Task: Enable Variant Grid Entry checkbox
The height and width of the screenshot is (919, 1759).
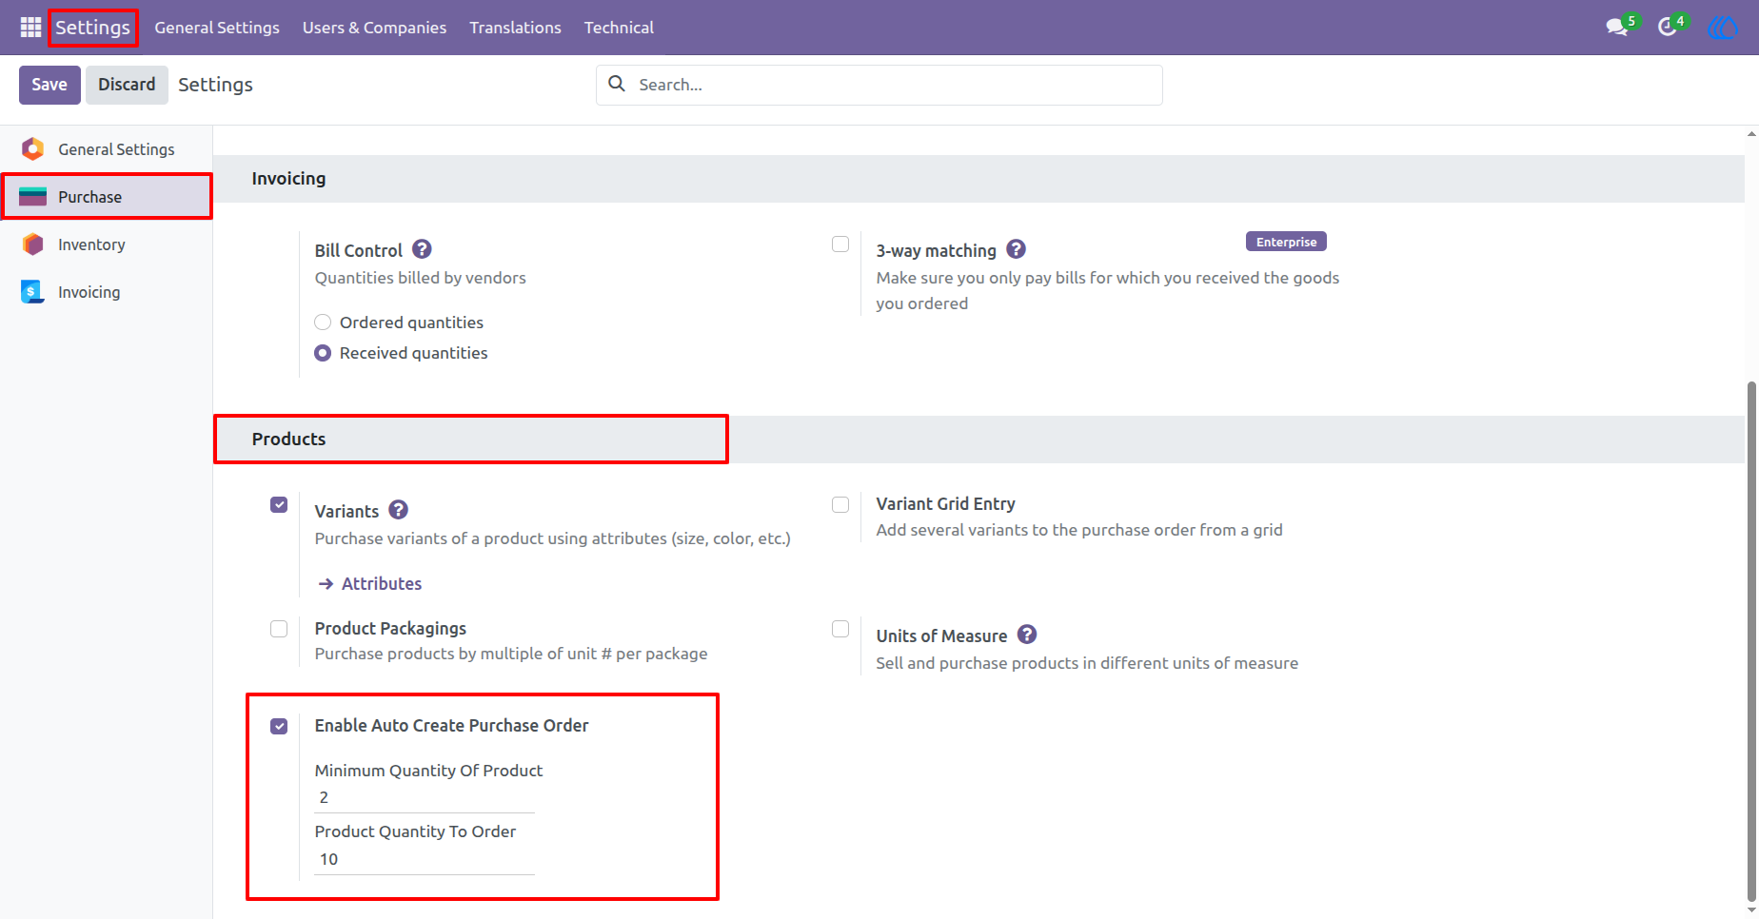Action: click(840, 505)
